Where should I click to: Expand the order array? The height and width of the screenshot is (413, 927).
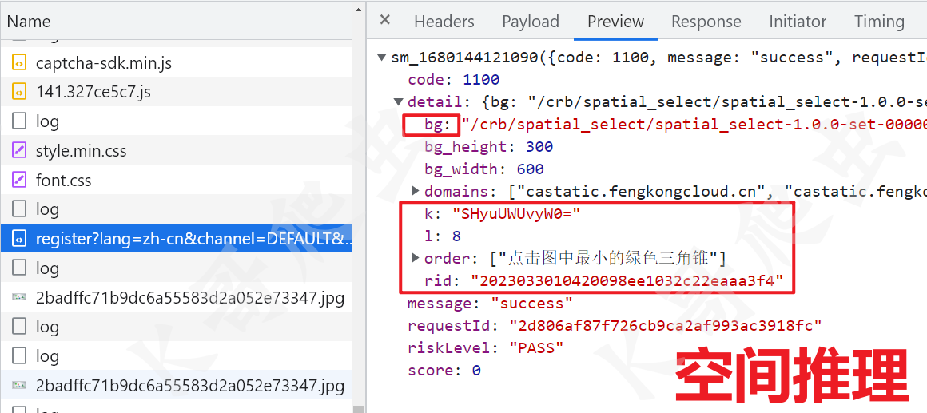coord(415,258)
